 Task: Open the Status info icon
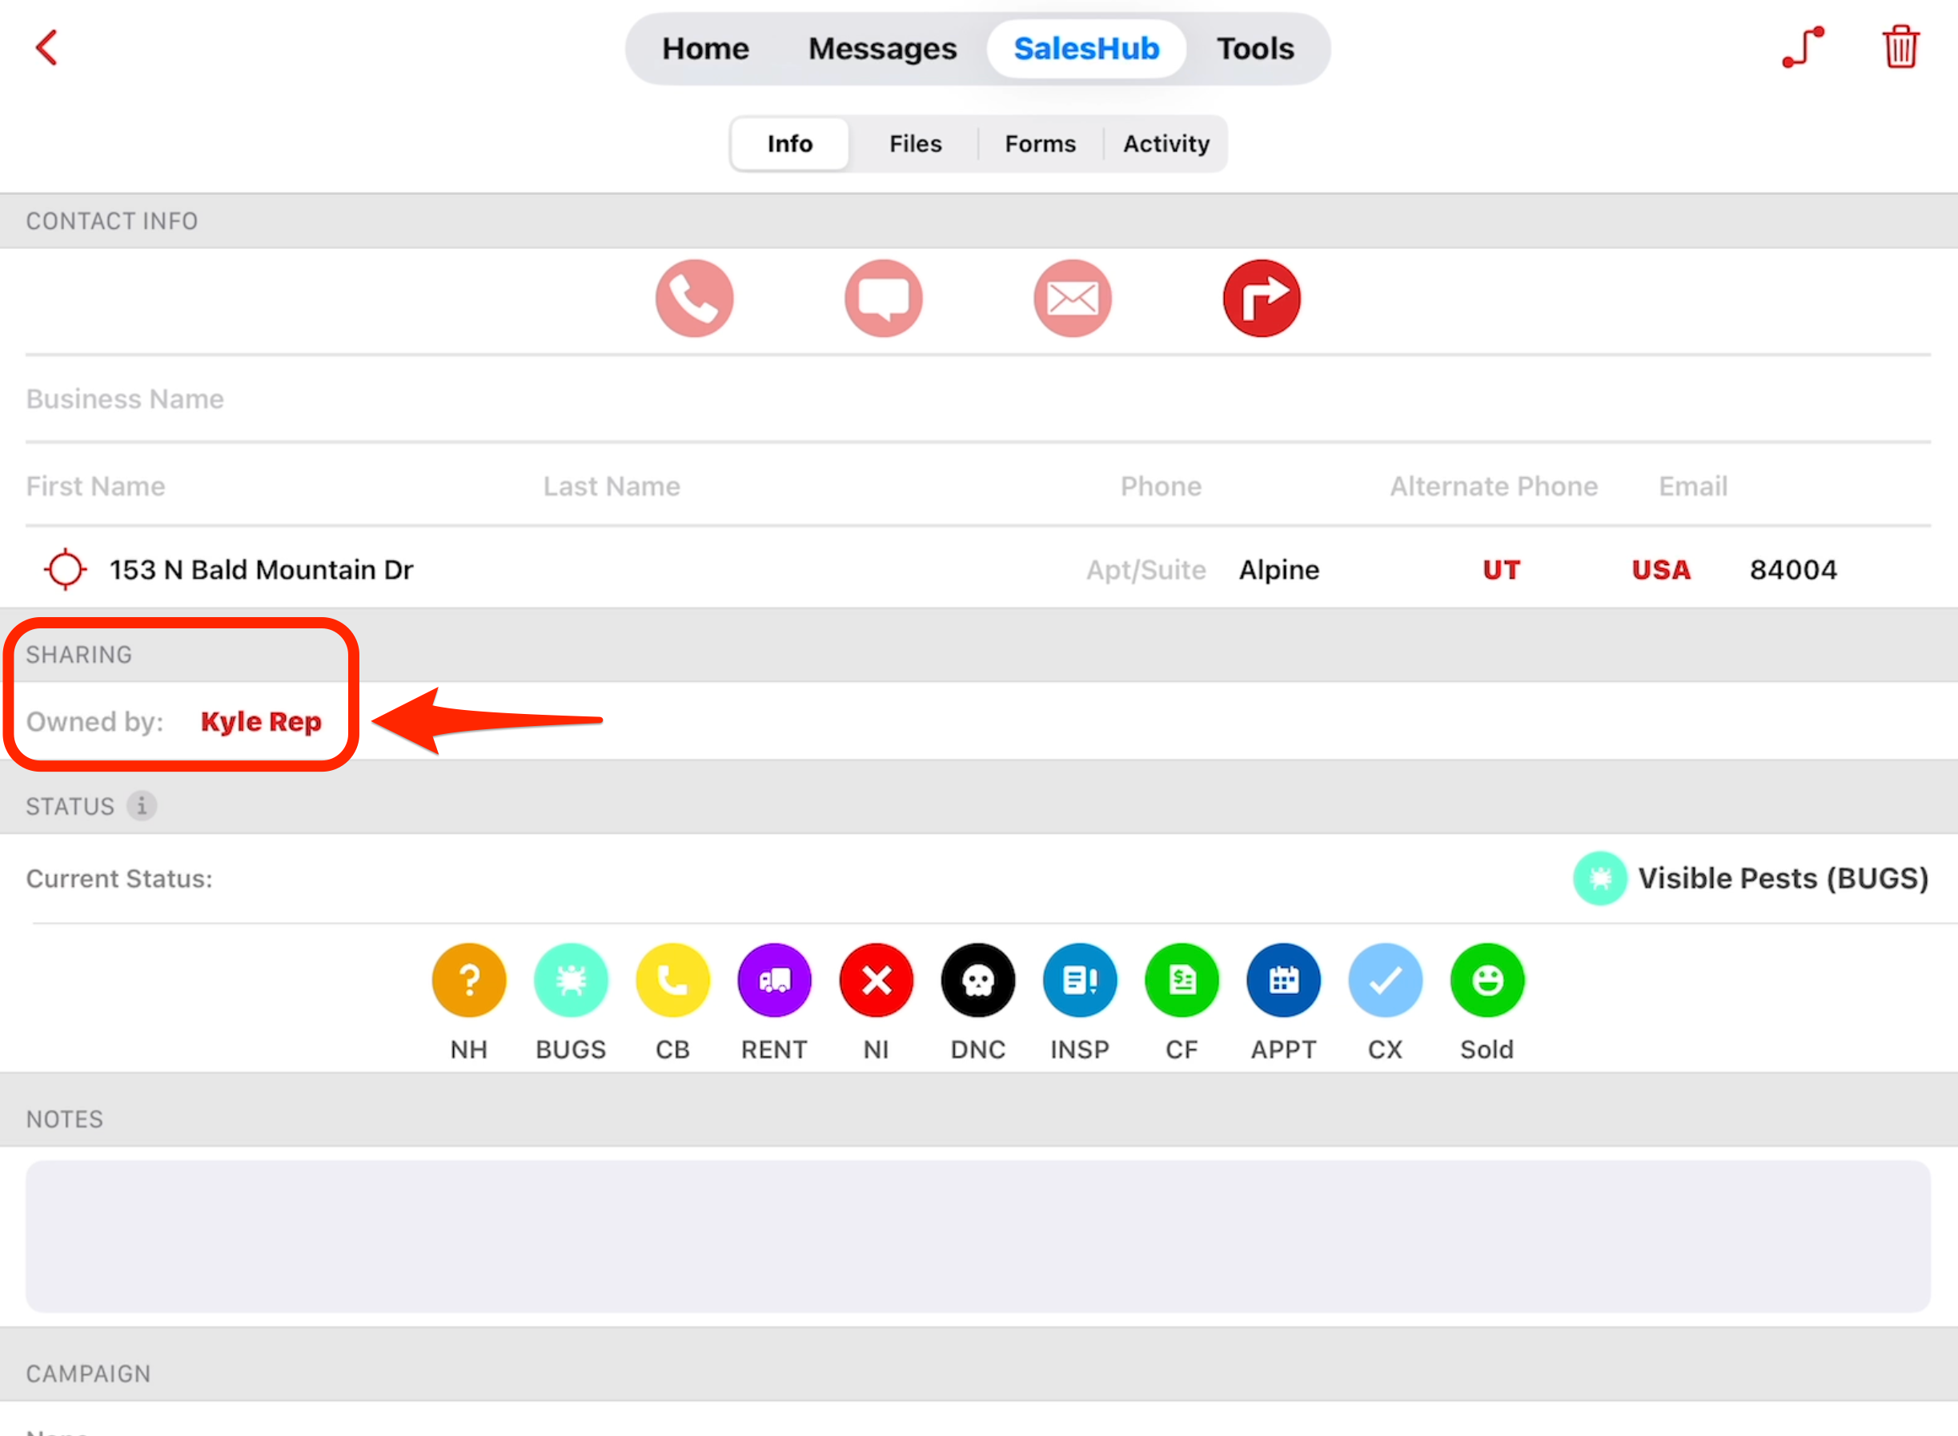click(x=142, y=806)
